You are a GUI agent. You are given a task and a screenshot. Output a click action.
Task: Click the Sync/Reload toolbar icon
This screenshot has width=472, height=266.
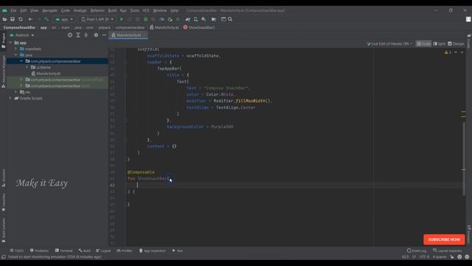(21, 19)
